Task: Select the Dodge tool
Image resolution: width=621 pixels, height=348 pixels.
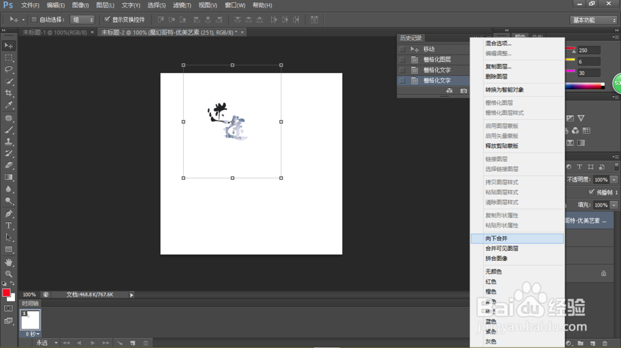Action: coord(9,201)
